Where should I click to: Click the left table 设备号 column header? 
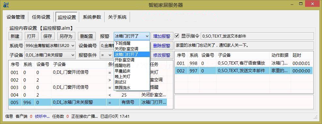point(43,64)
